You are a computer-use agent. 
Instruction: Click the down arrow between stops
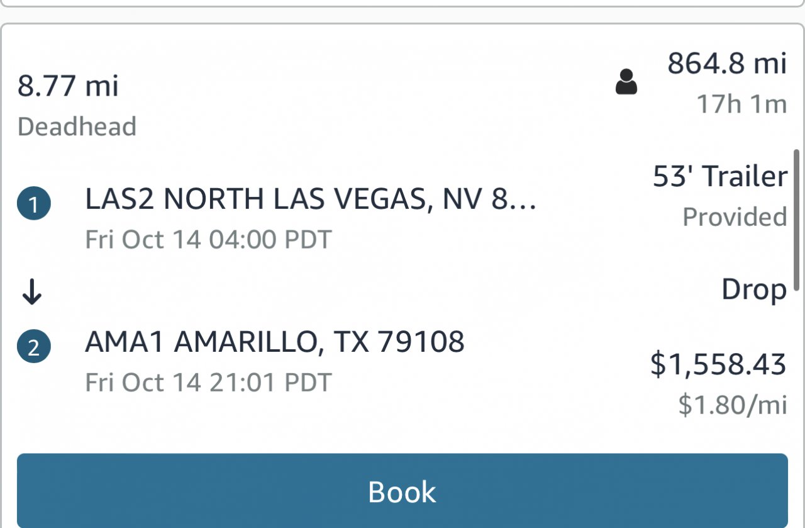point(32,293)
